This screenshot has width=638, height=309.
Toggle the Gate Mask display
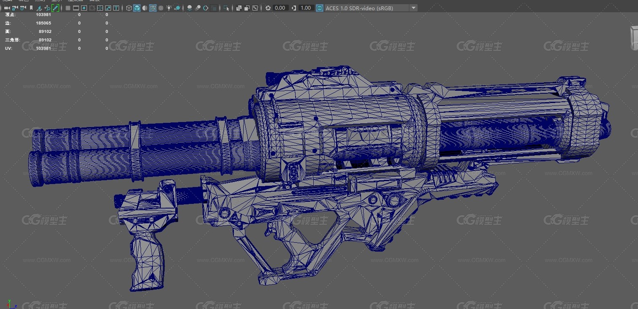(92, 8)
